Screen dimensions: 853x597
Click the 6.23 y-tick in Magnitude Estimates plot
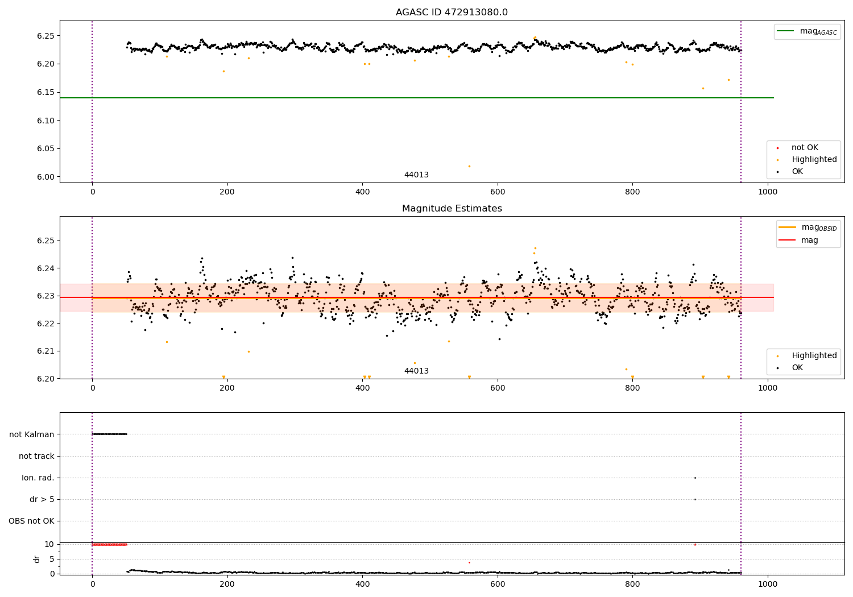(45, 296)
